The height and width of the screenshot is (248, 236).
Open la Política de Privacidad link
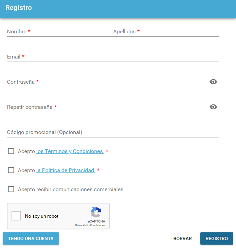(x=65, y=170)
